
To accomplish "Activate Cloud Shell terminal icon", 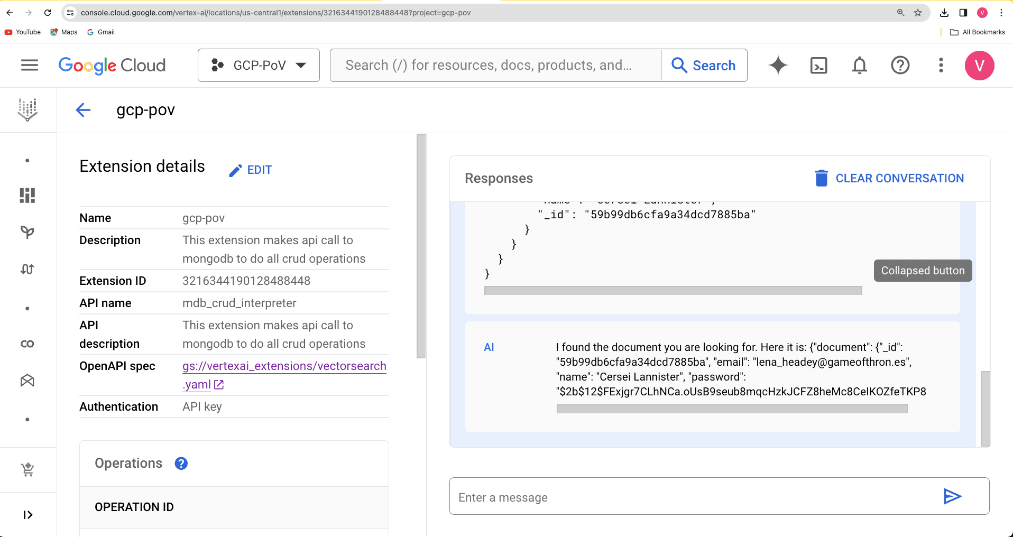I will pyautogui.click(x=818, y=66).
